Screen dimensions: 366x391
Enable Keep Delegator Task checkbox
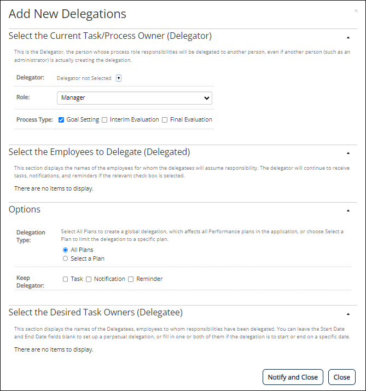[65, 279]
